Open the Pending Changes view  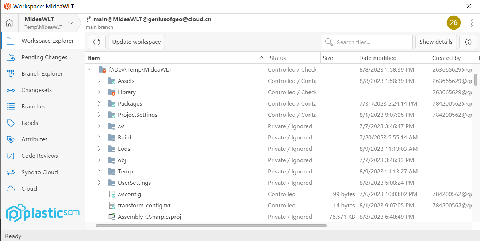click(x=44, y=57)
